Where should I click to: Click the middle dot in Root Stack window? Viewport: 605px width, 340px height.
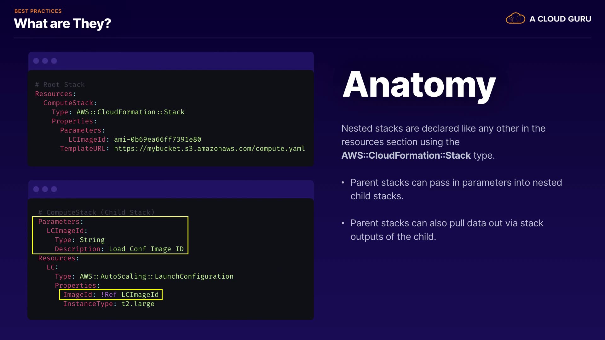(45, 61)
